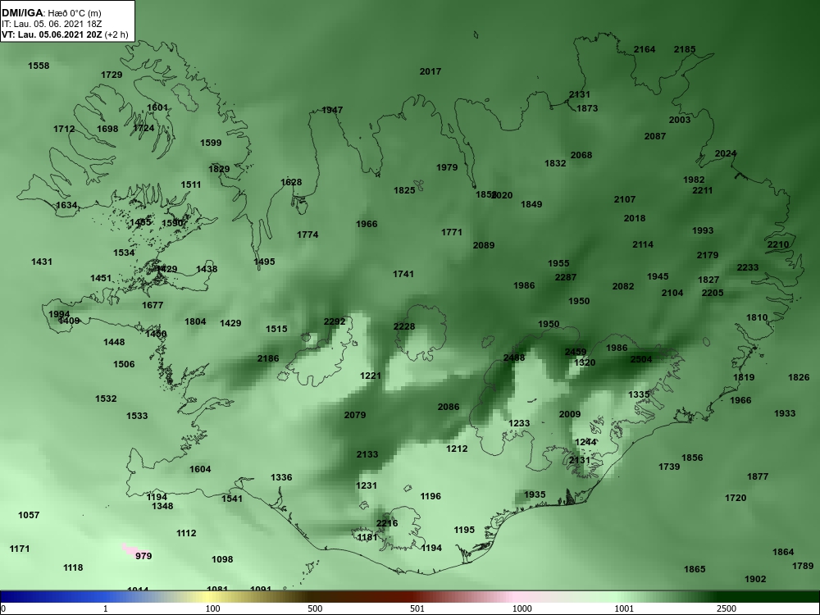Select the VT 20Z (+2 h) valid time line

coord(65,35)
